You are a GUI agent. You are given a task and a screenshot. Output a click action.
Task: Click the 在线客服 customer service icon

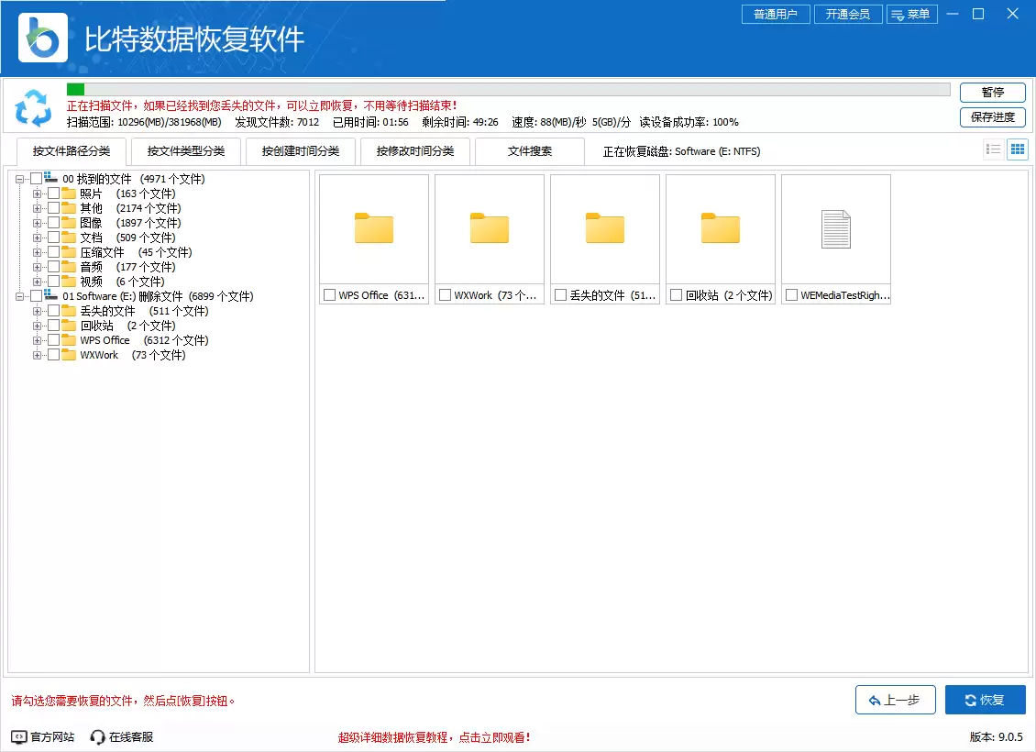(97, 735)
